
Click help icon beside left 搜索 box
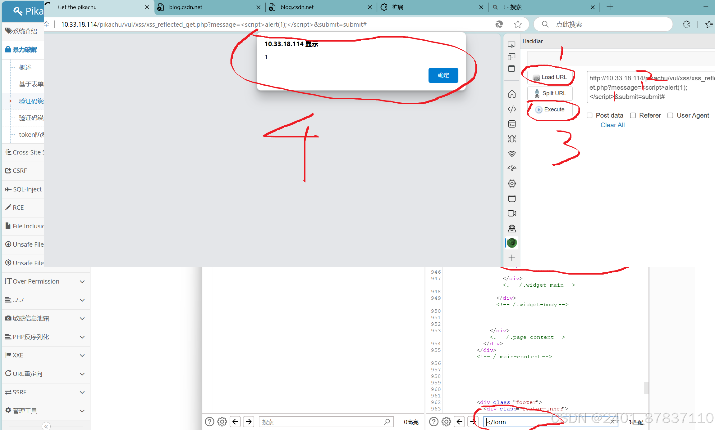pos(209,422)
